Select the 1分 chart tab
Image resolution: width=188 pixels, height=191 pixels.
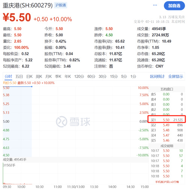click(133, 76)
